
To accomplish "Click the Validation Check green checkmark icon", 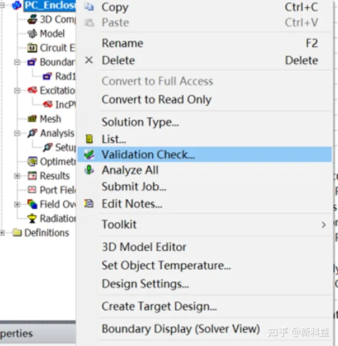I will (89, 155).
